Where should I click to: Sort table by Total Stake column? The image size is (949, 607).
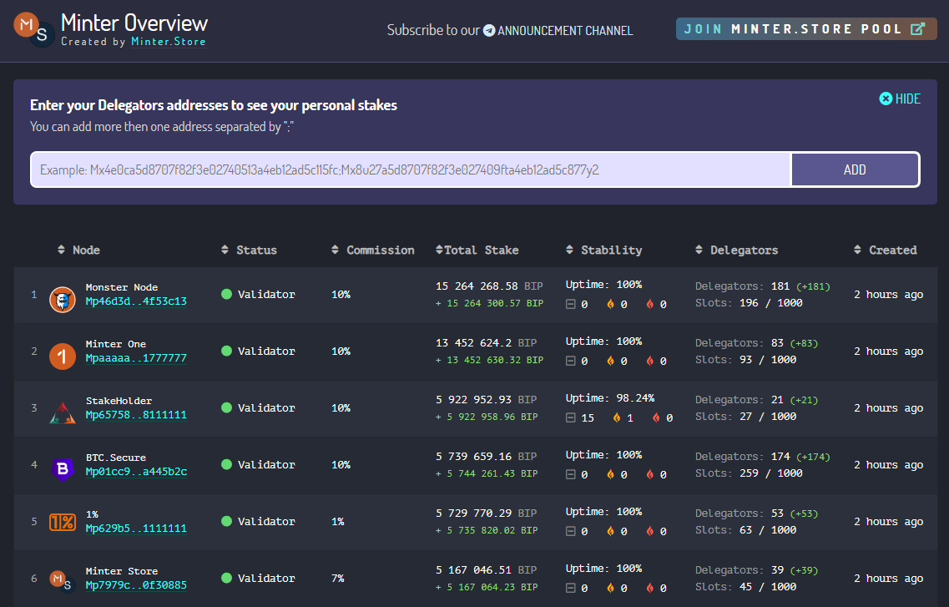477,250
